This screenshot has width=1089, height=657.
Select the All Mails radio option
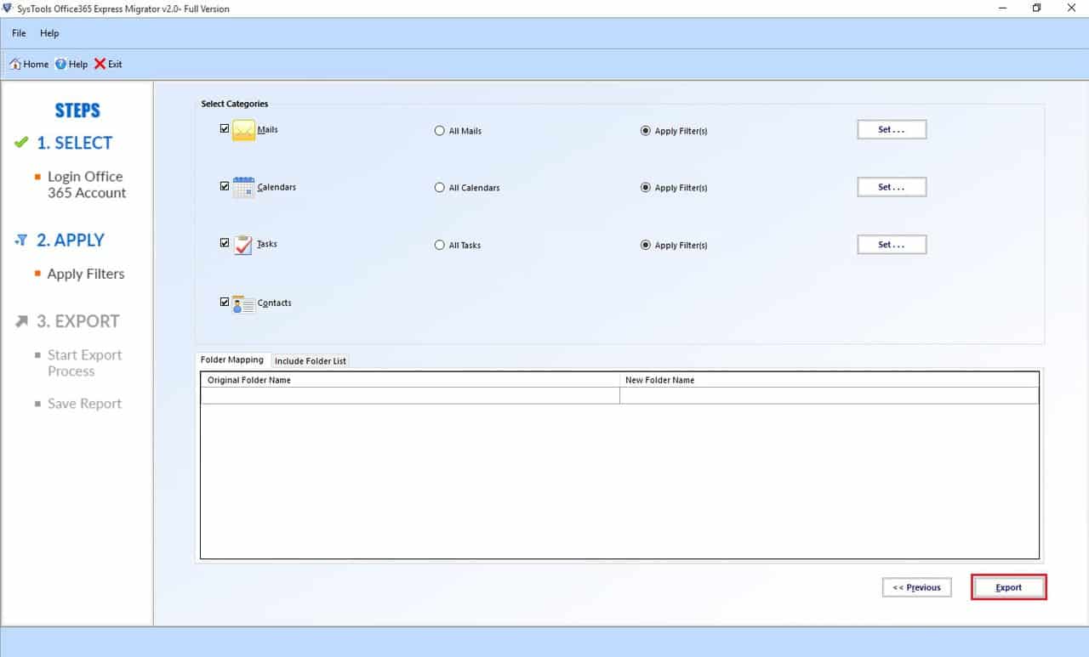coord(439,131)
